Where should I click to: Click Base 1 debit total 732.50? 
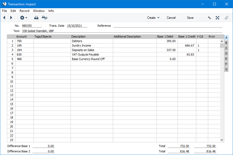point(179,146)
